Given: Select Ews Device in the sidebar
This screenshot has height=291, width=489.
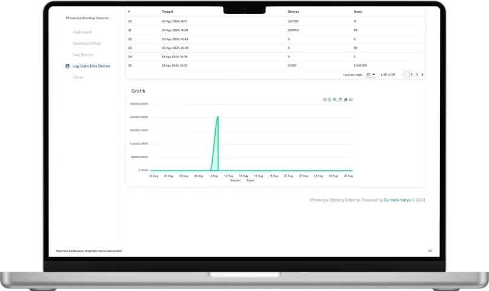Looking at the screenshot, I should 82,54.
